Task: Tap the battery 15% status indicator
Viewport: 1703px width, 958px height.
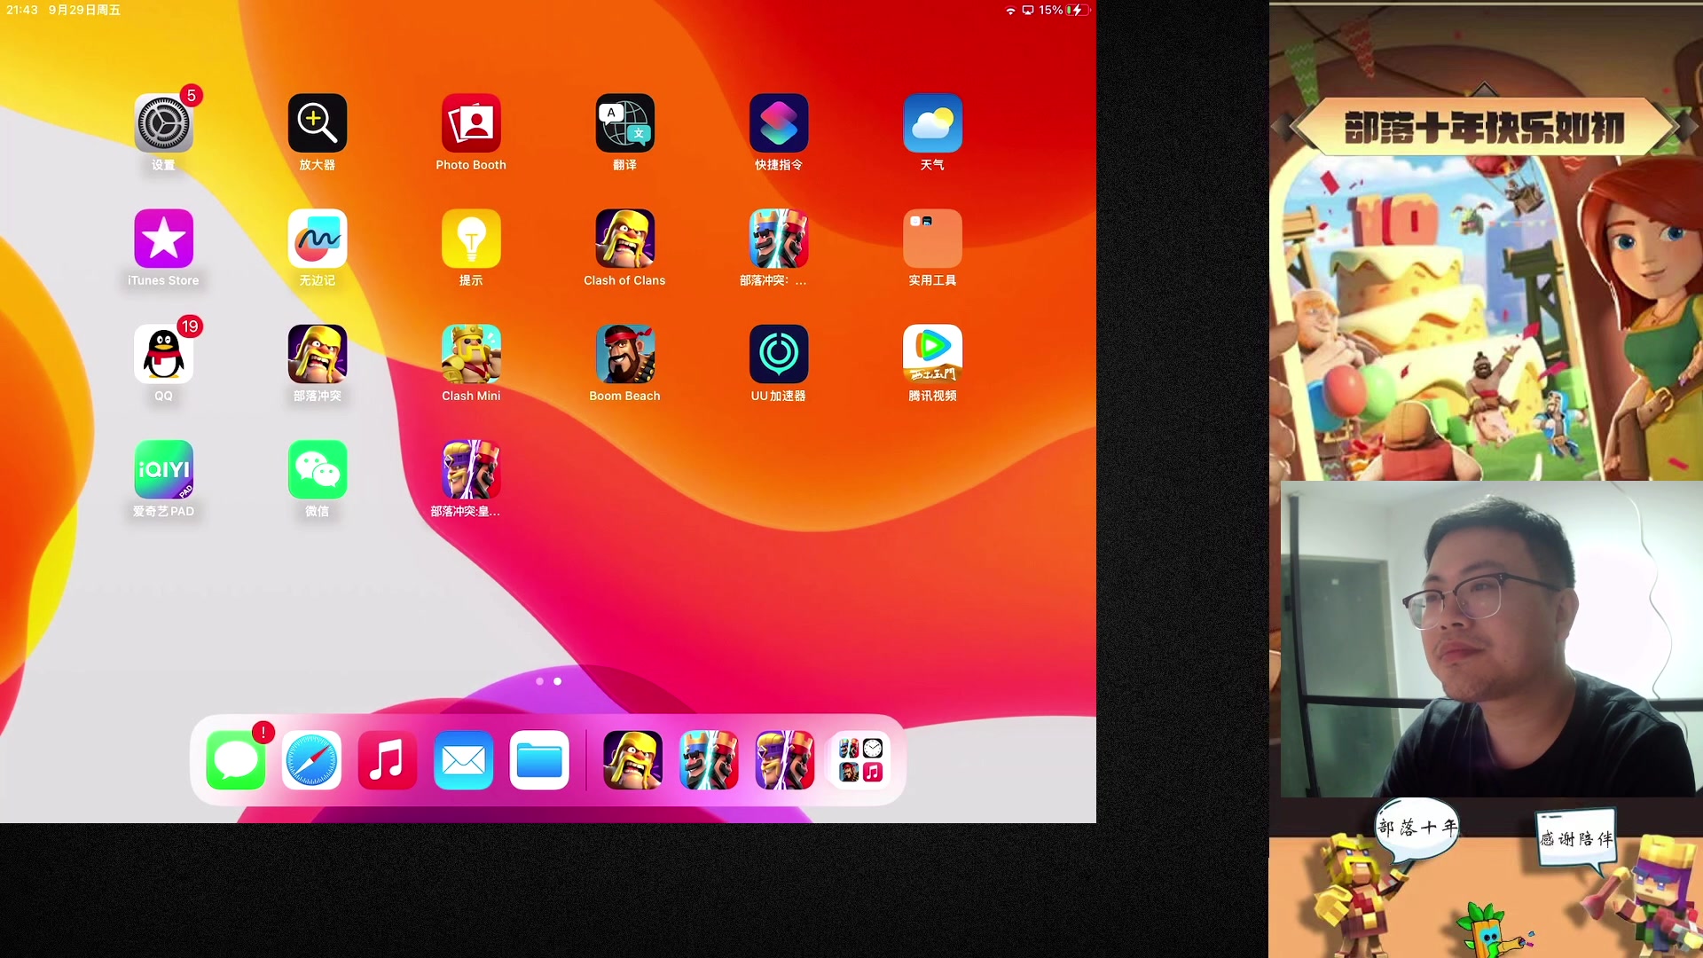Action: [1063, 10]
